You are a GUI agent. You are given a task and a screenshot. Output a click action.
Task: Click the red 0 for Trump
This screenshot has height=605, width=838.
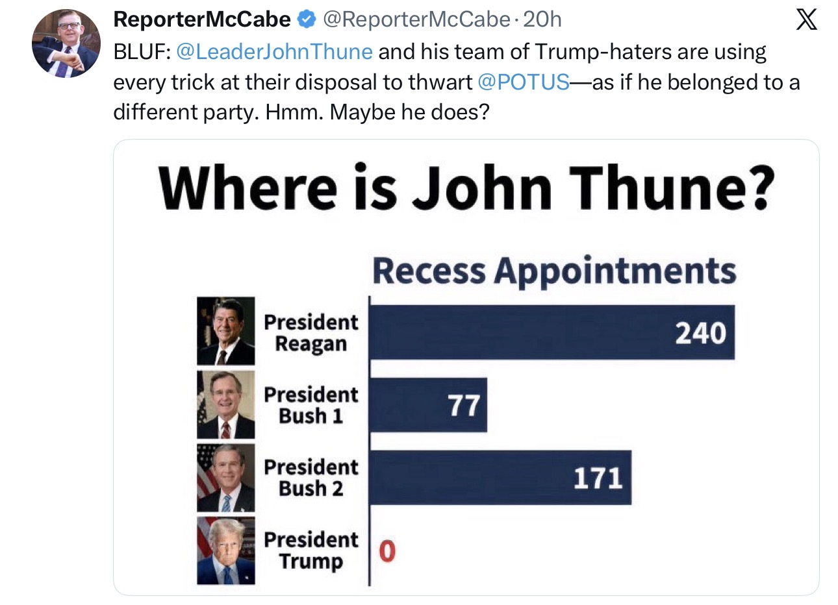(387, 551)
